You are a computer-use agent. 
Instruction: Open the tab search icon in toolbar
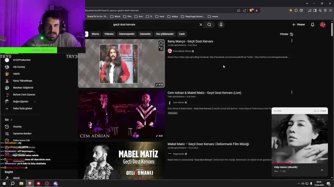(x=301, y=10)
